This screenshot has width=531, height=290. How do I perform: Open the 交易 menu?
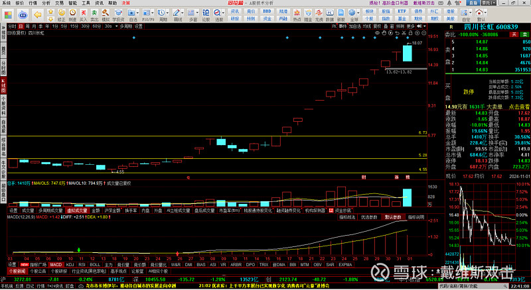pos(59,3)
